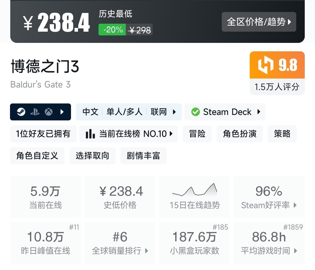Click the game title 博德之门3
The height and width of the screenshot is (270, 315).
point(45,66)
